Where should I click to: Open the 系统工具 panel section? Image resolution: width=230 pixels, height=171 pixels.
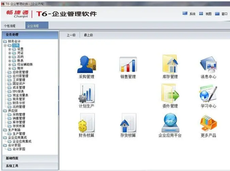pyautogui.click(x=30, y=166)
